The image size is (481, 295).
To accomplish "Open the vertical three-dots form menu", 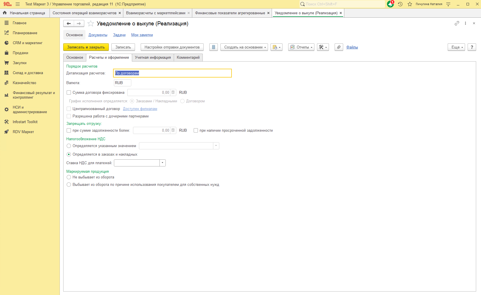I will point(465,23).
